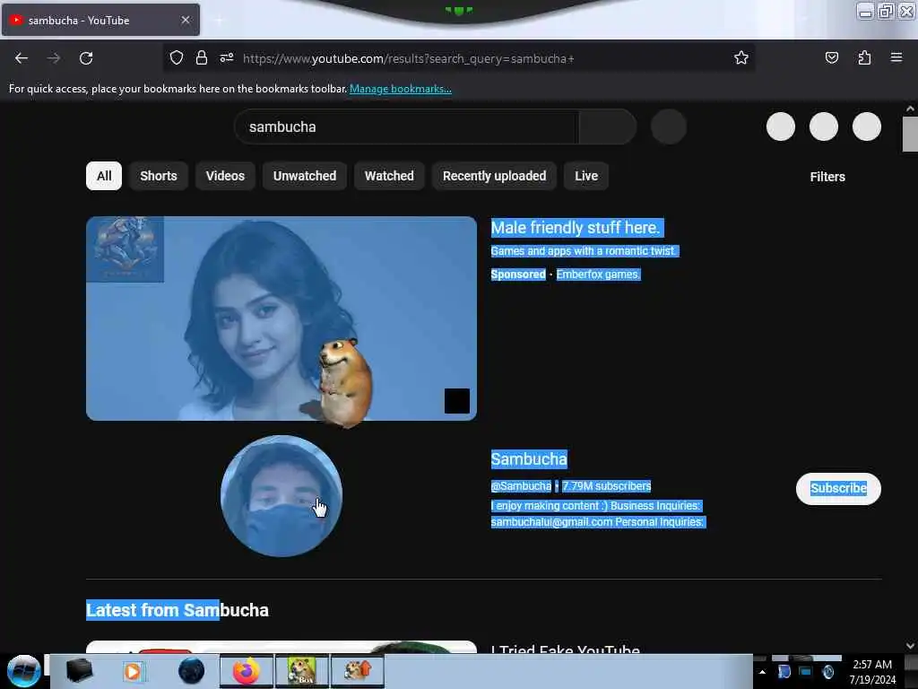Show hidden system tray icons arrow

click(762, 672)
